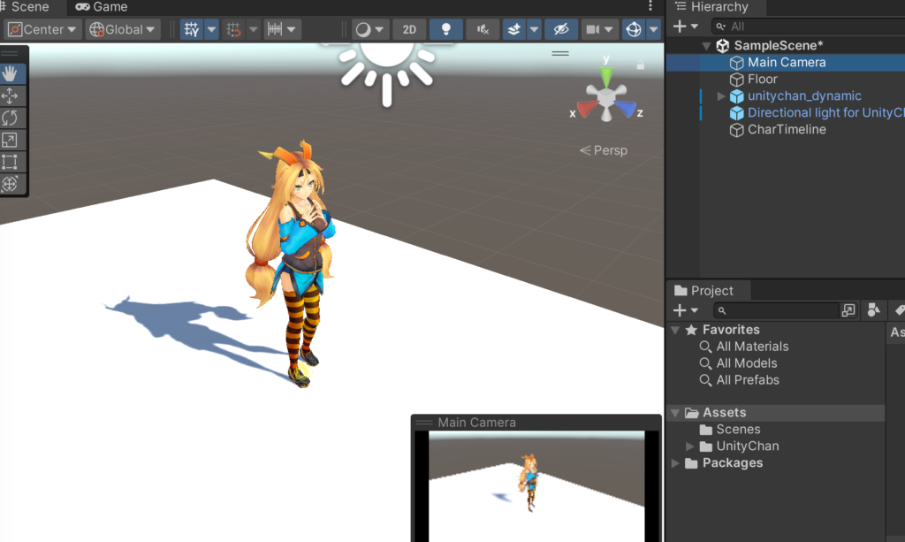Click the search by label tag icon
This screenshot has height=542, width=905.
click(899, 310)
